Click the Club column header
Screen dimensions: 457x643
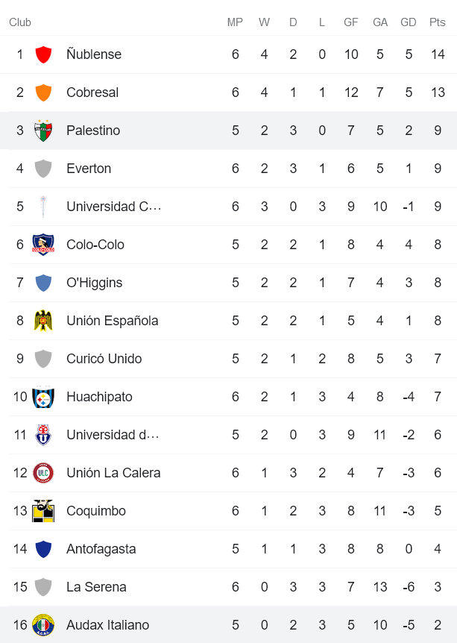20,22
